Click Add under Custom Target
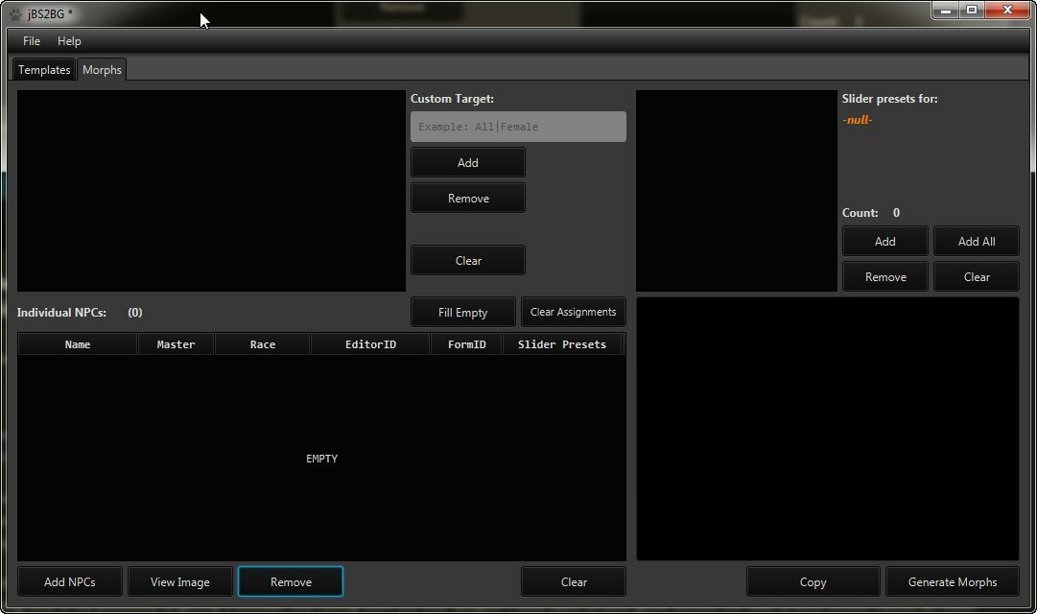The height and width of the screenshot is (614, 1037). [x=467, y=163]
